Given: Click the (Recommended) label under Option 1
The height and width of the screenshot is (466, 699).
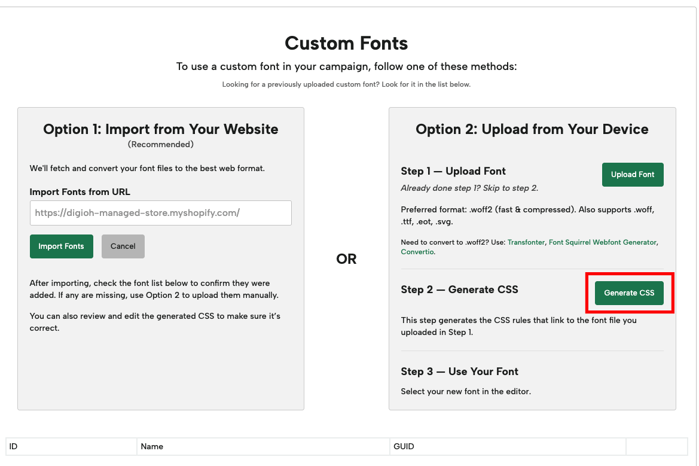Looking at the screenshot, I should pos(160,144).
